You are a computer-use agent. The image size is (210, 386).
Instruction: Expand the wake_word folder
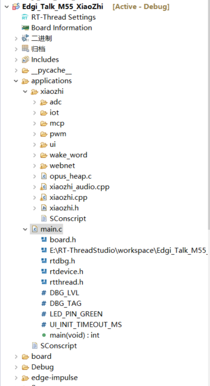[35, 155]
